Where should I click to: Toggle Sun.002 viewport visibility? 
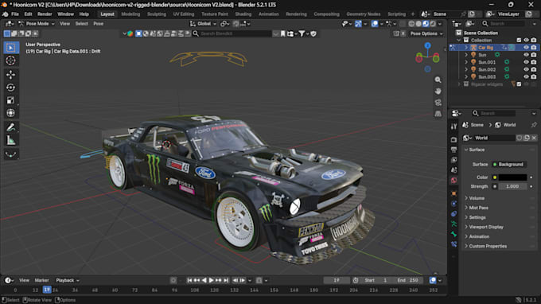pos(526,69)
